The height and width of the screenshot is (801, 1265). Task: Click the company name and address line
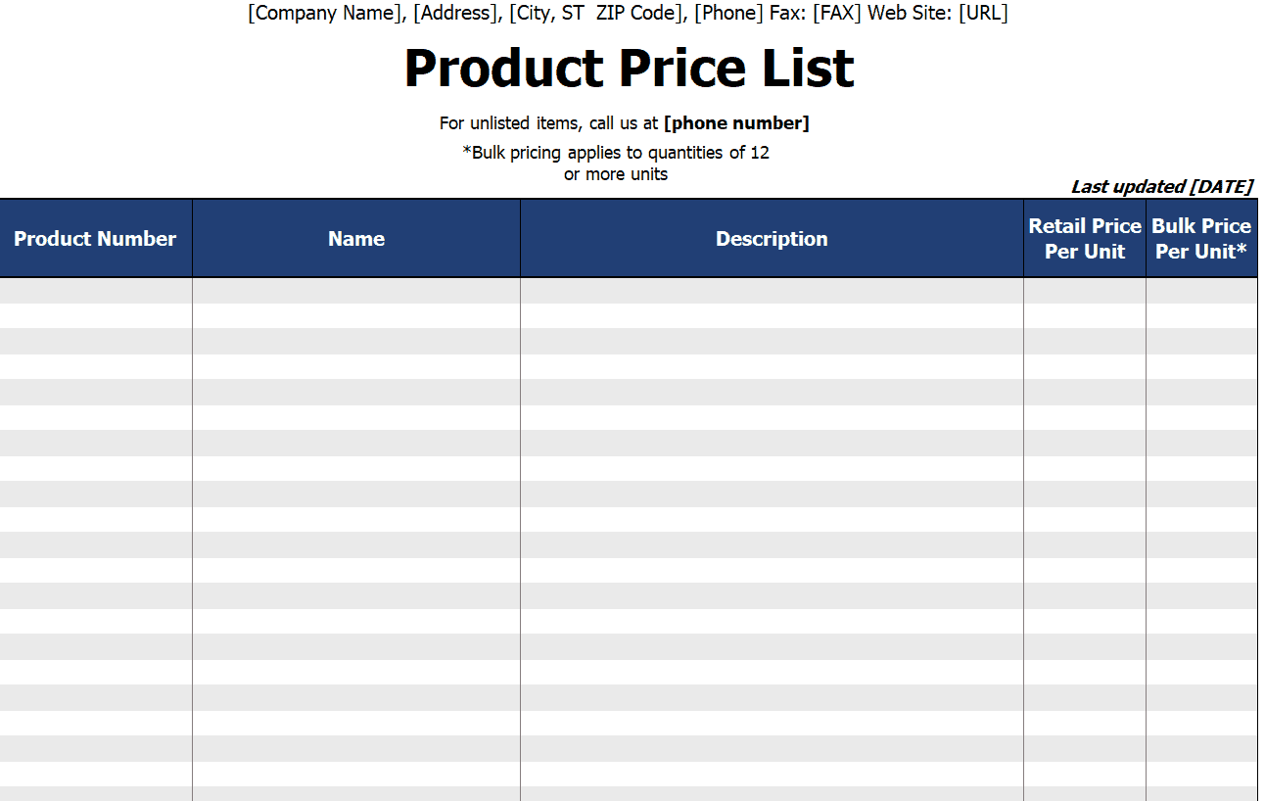(x=628, y=13)
